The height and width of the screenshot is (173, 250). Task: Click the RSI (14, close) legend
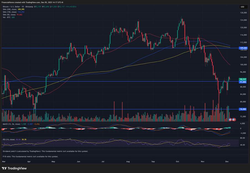9,140
